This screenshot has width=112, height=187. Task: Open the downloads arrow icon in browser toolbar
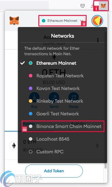tap(92, 6)
